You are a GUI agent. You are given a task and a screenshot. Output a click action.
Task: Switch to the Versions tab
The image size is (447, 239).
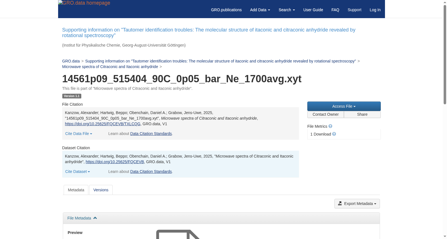click(x=101, y=190)
